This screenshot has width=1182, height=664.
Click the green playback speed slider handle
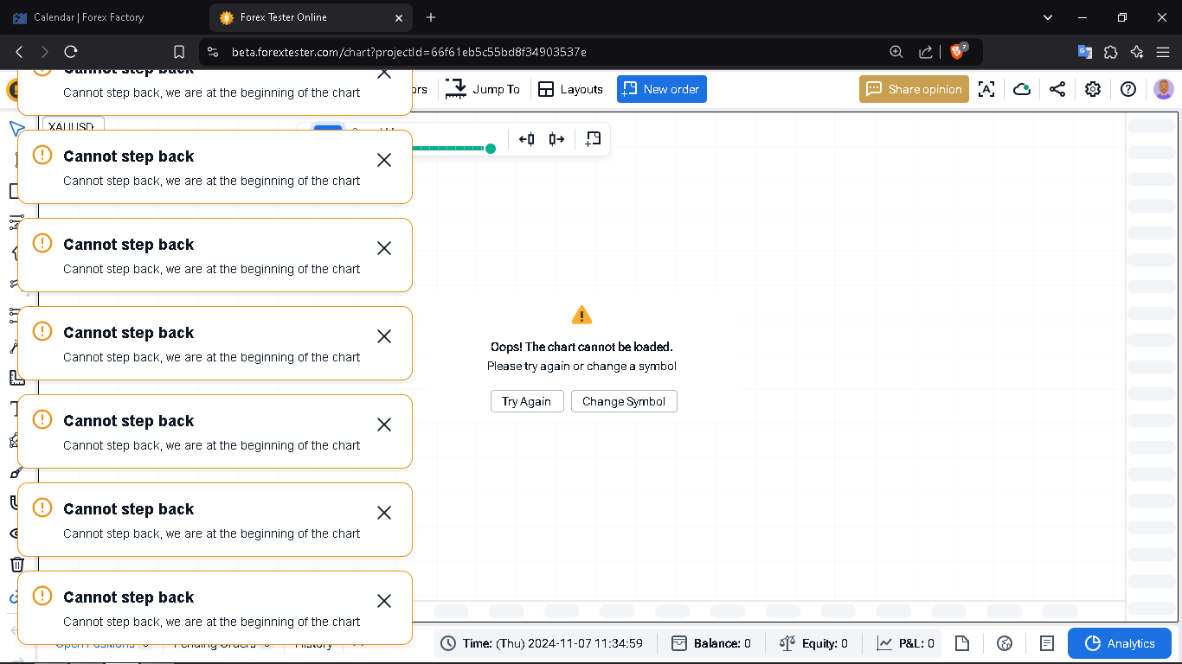pyautogui.click(x=491, y=149)
